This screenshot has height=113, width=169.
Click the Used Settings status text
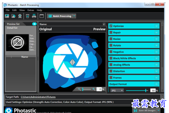click(x=60, y=102)
